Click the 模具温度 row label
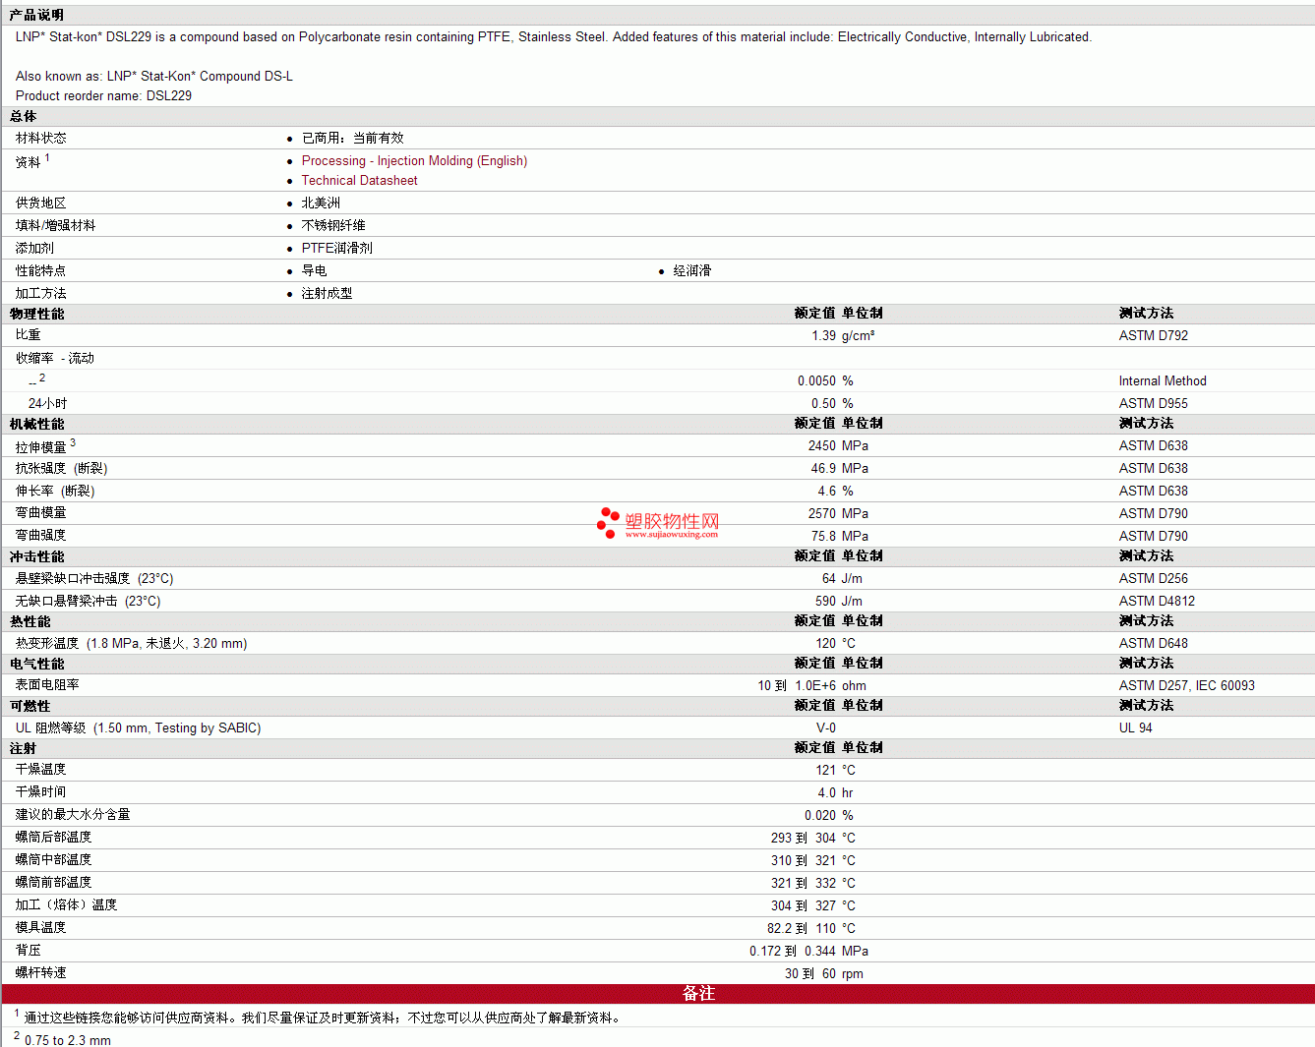The image size is (1315, 1047). 40,928
